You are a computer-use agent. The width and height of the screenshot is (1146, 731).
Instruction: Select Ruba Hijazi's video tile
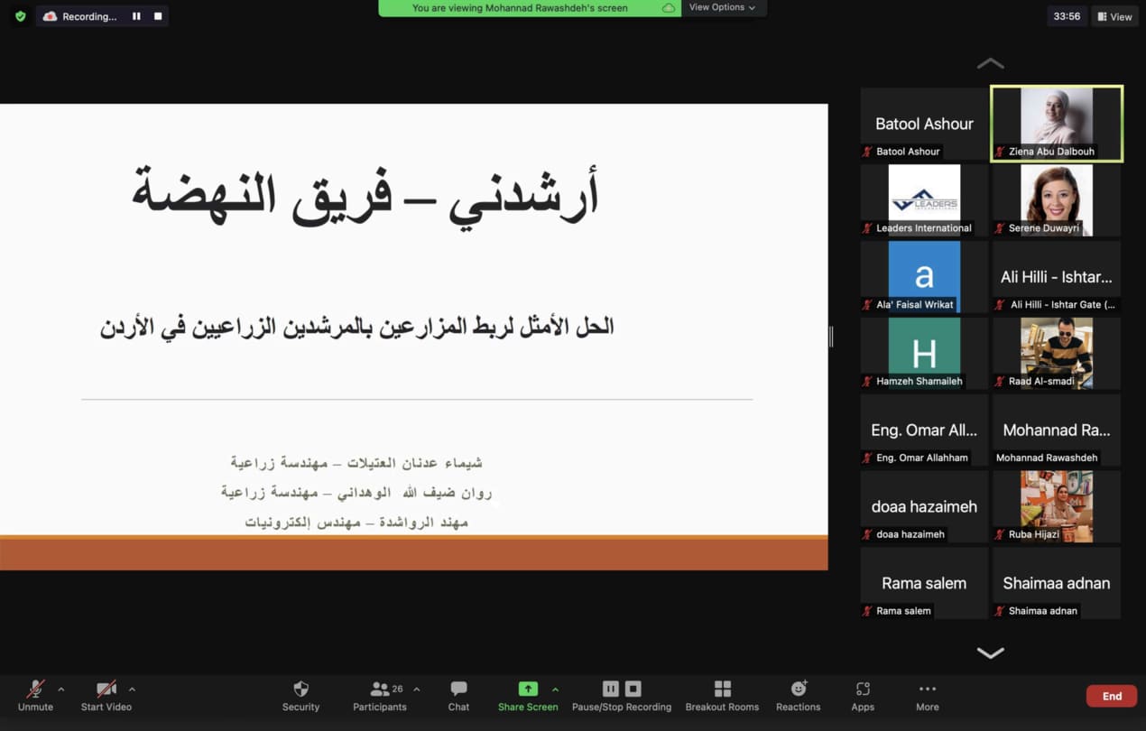(1057, 507)
